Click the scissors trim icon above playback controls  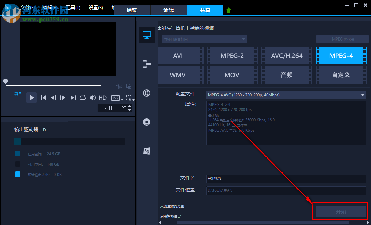click(x=119, y=86)
